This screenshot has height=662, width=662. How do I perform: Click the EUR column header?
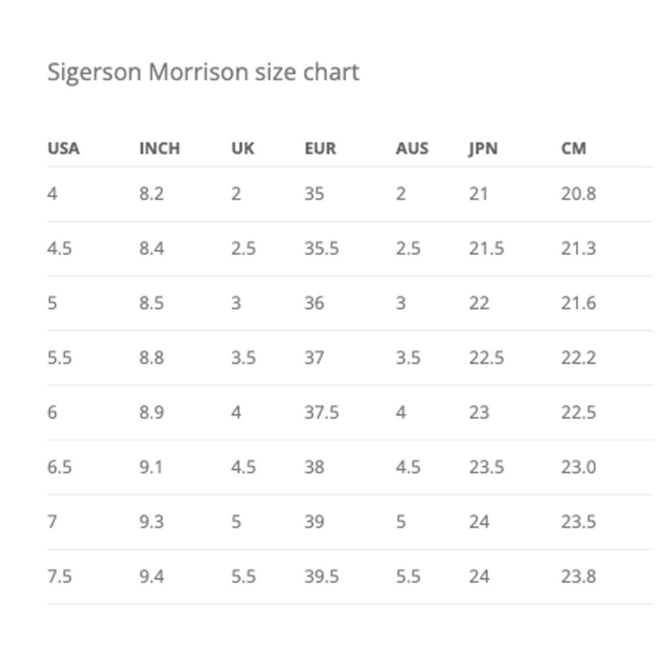coord(320,148)
